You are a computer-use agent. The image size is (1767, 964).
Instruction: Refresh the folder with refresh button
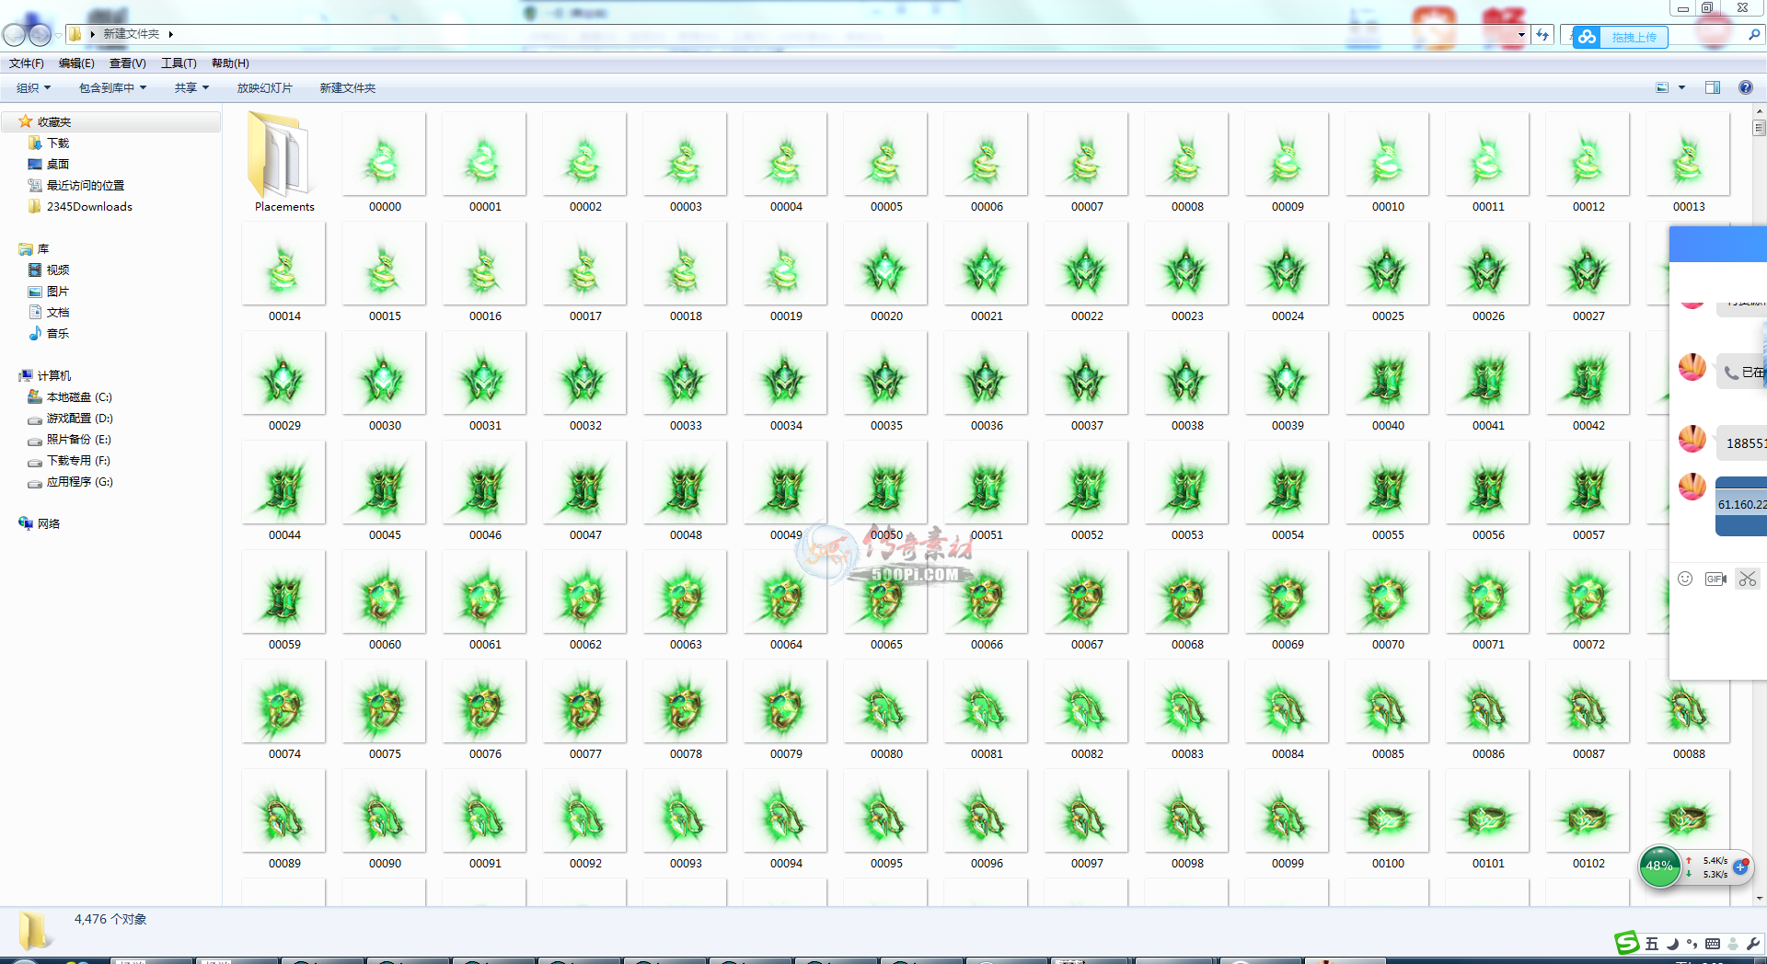1543,34
